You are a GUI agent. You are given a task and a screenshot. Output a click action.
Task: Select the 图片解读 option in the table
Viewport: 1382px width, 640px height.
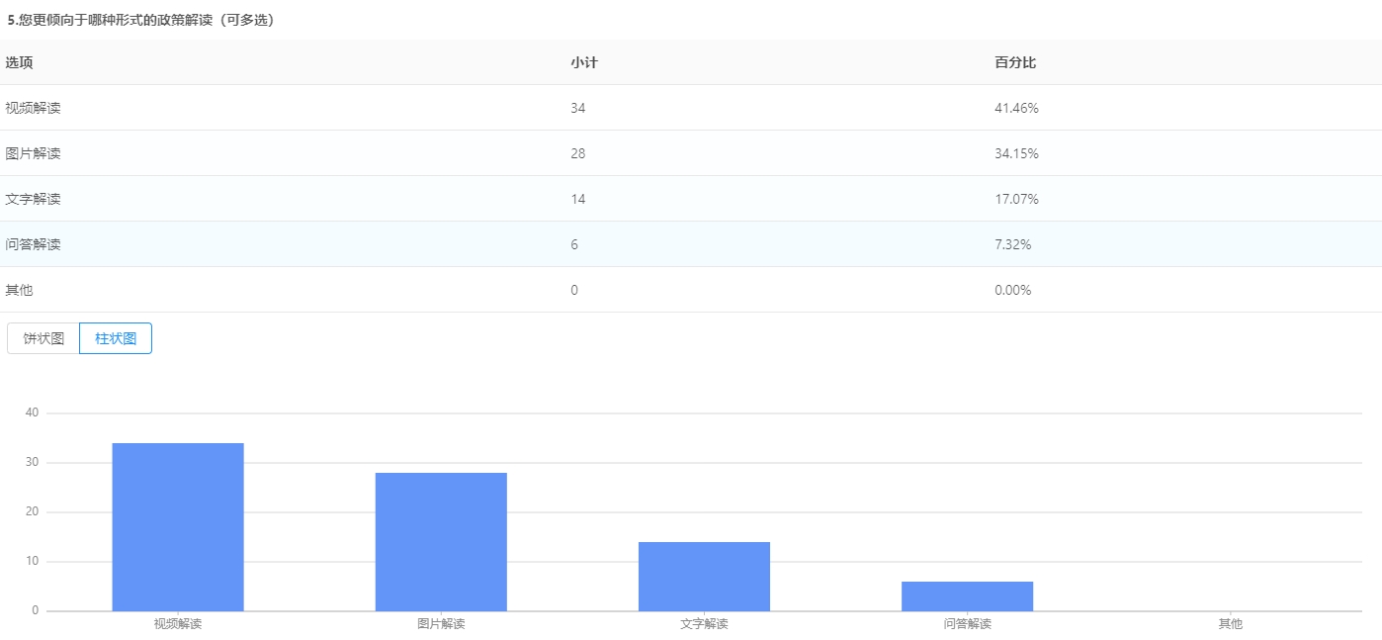coord(33,153)
